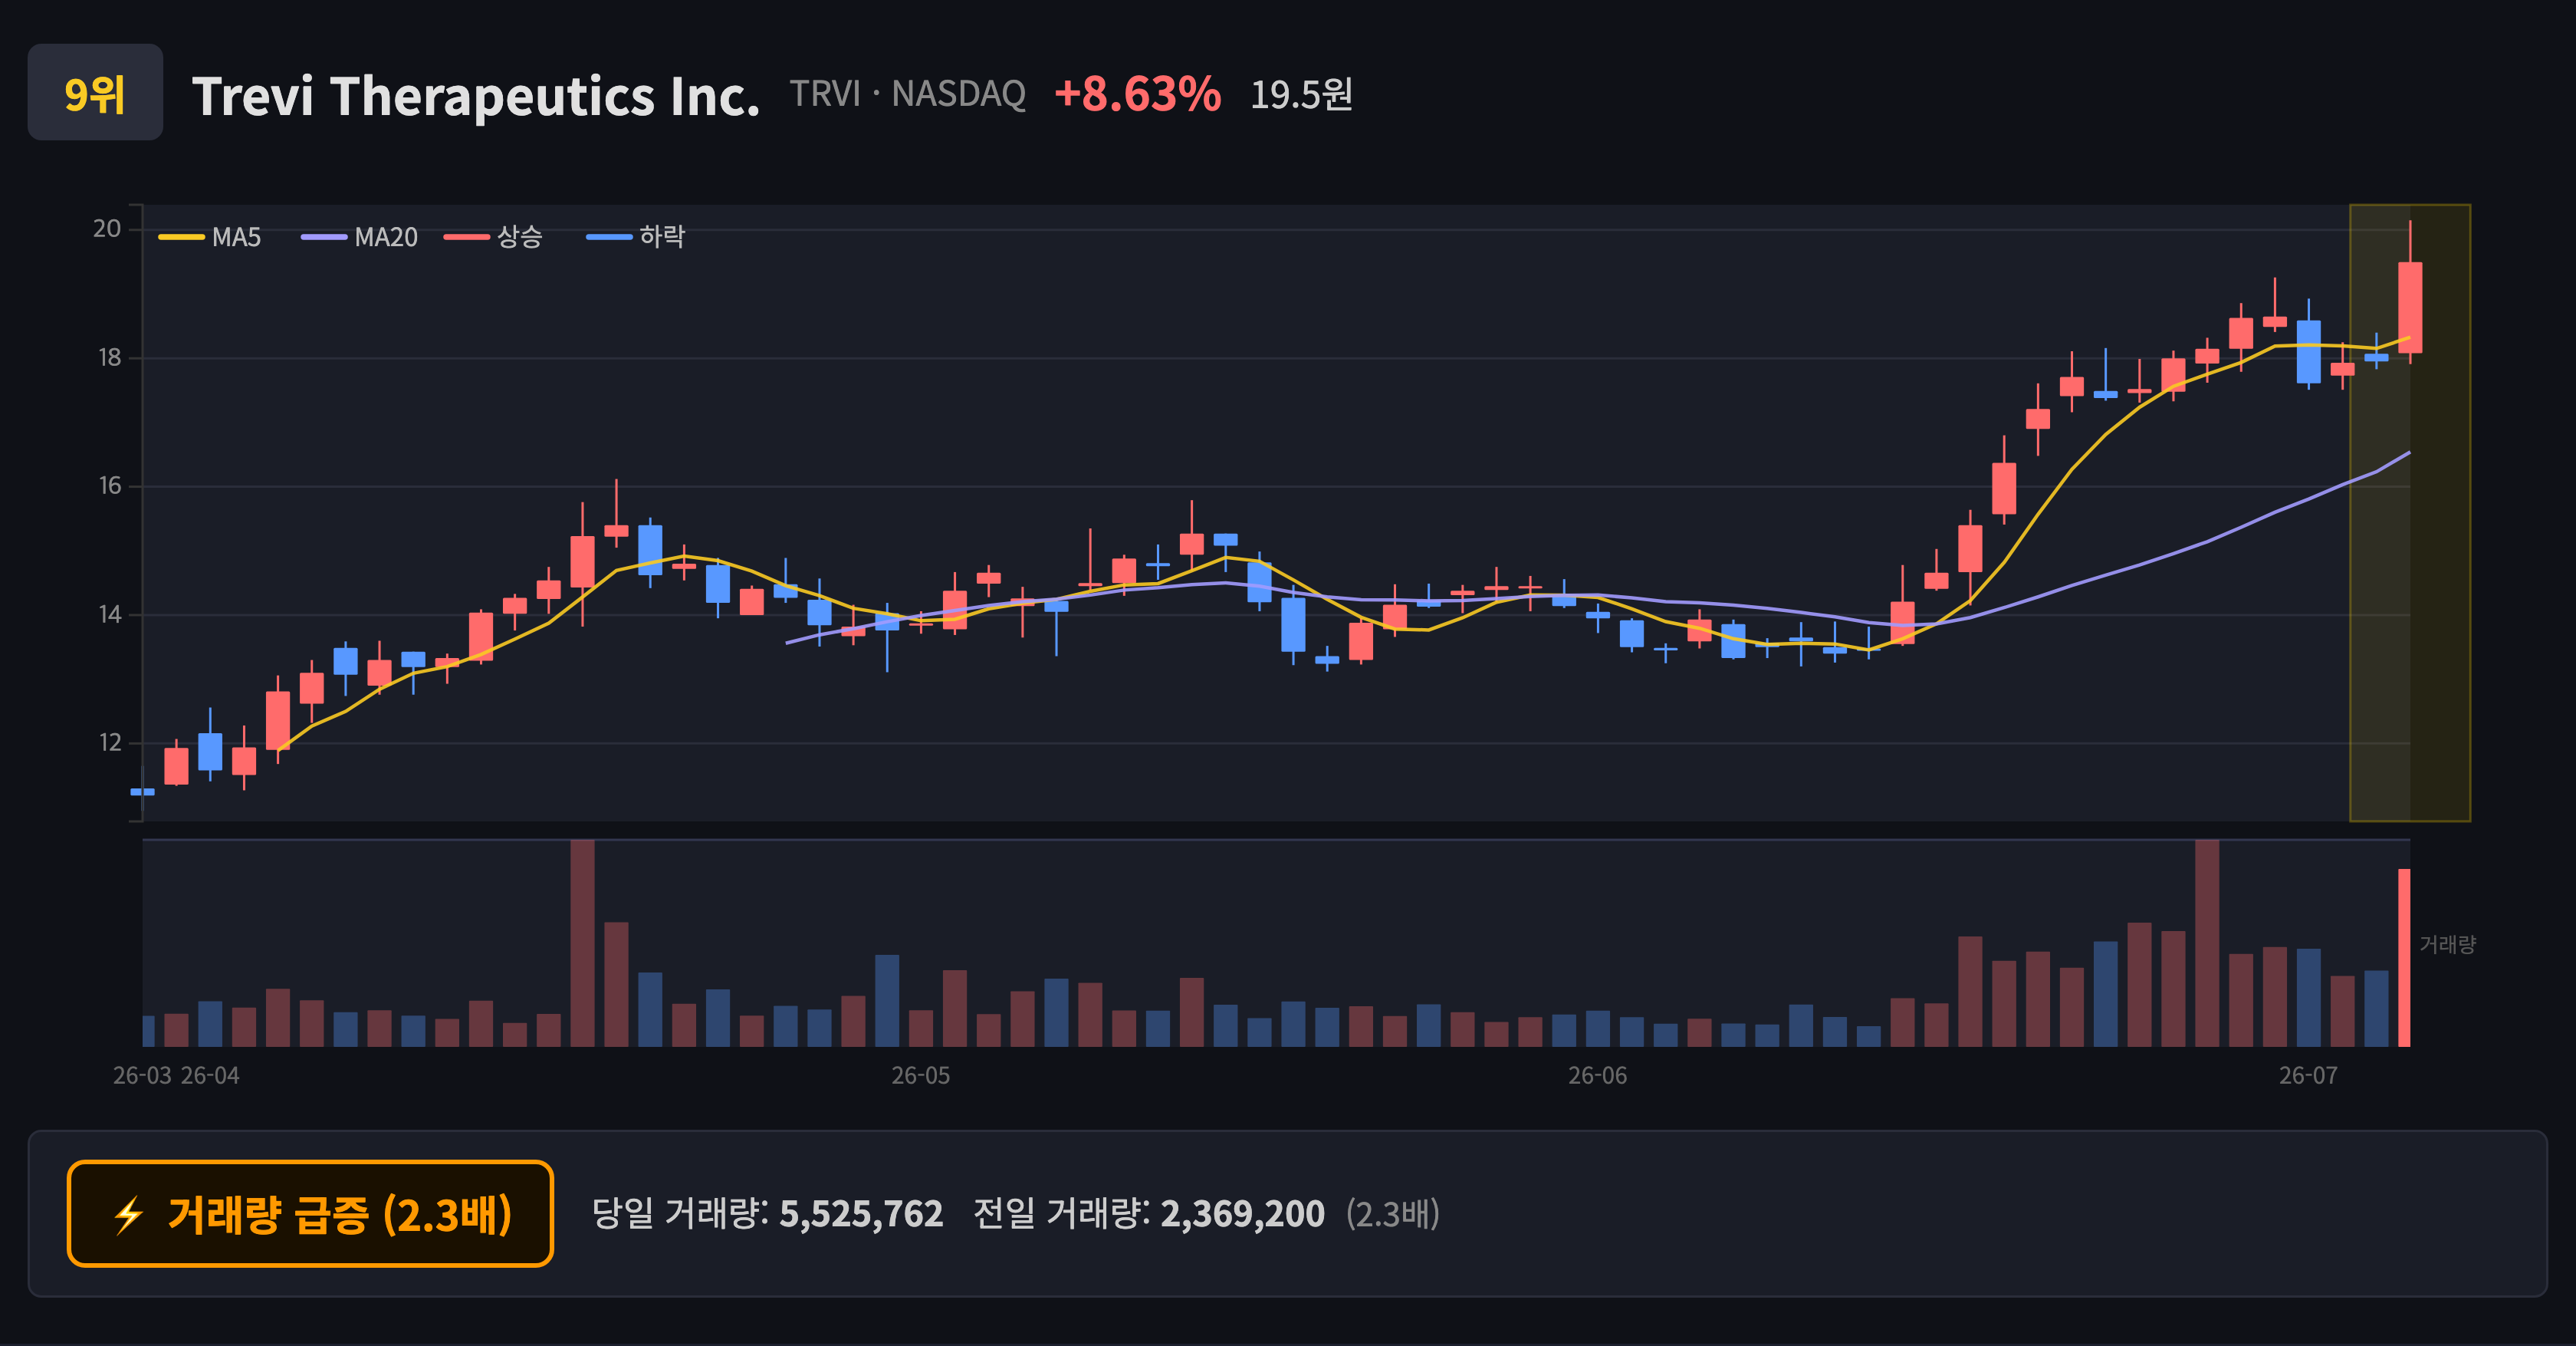Click the 26-05 date axis label
Screen dimensions: 2576x1346
tap(921, 1076)
